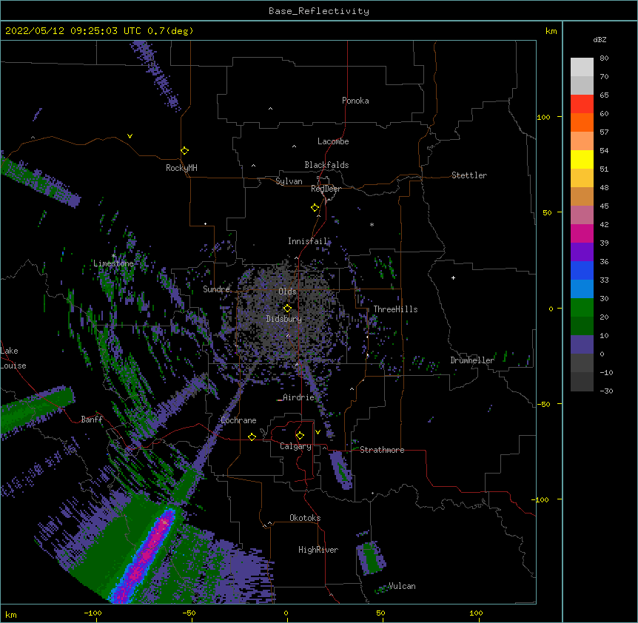
Task: Click the Stettler city label
Action: click(x=469, y=175)
